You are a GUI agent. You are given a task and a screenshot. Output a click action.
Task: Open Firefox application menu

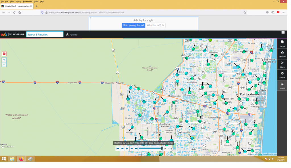(x=283, y=13)
